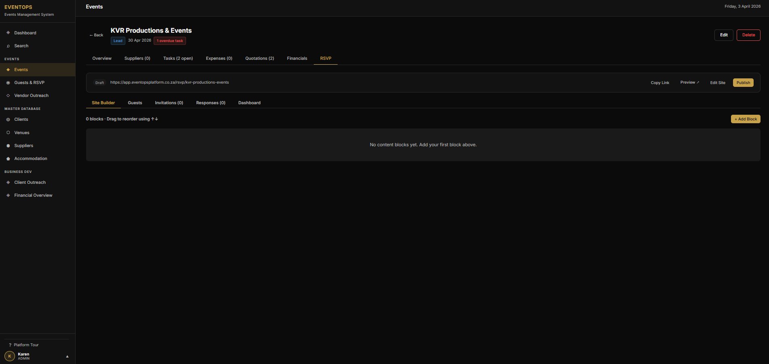
Task: Click the red Delete button
Action: coord(748,35)
